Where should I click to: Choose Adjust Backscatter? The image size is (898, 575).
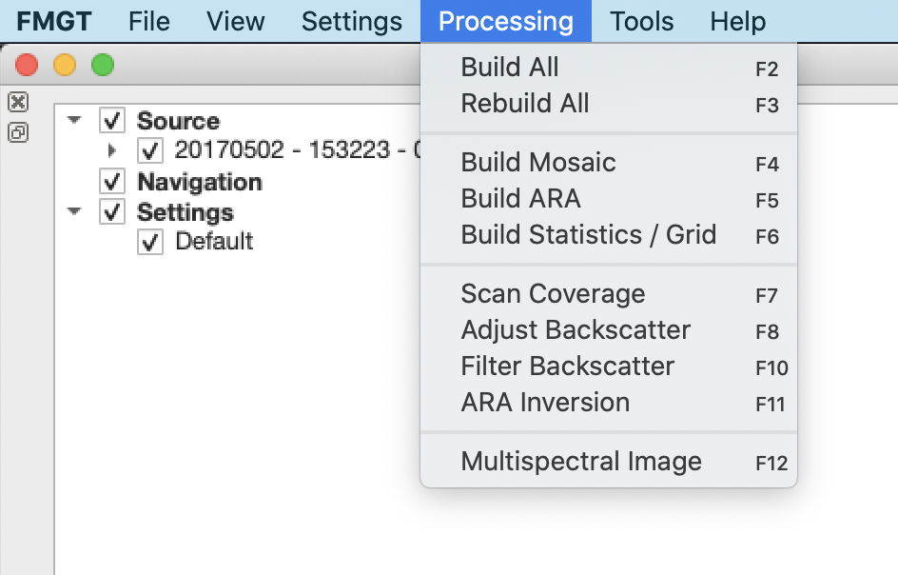(576, 330)
